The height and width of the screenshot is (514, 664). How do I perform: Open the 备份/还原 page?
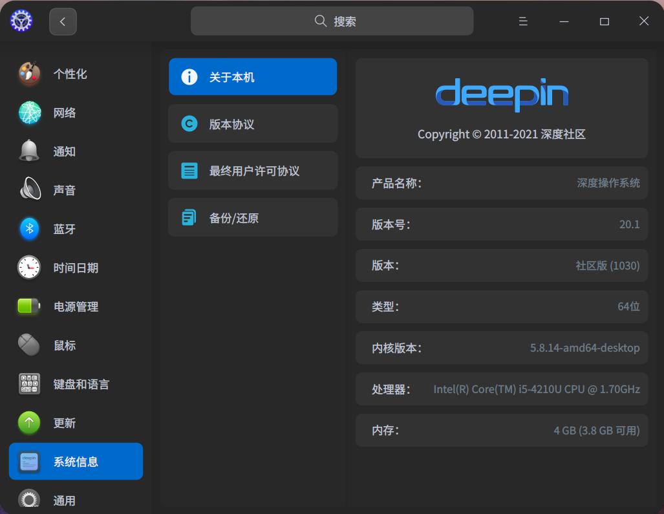pos(253,218)
